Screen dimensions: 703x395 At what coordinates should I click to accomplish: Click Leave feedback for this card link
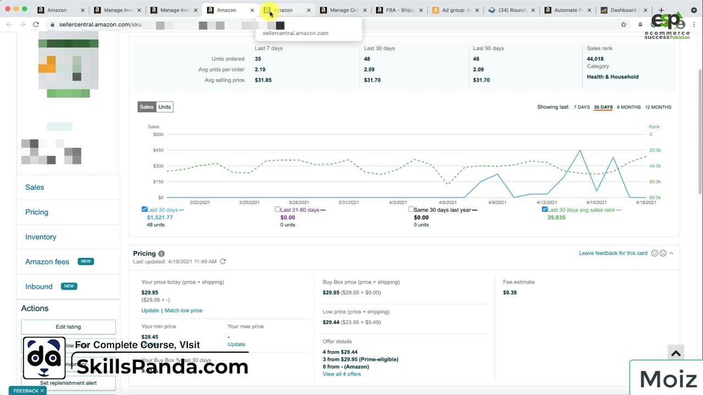click(613, 253)
